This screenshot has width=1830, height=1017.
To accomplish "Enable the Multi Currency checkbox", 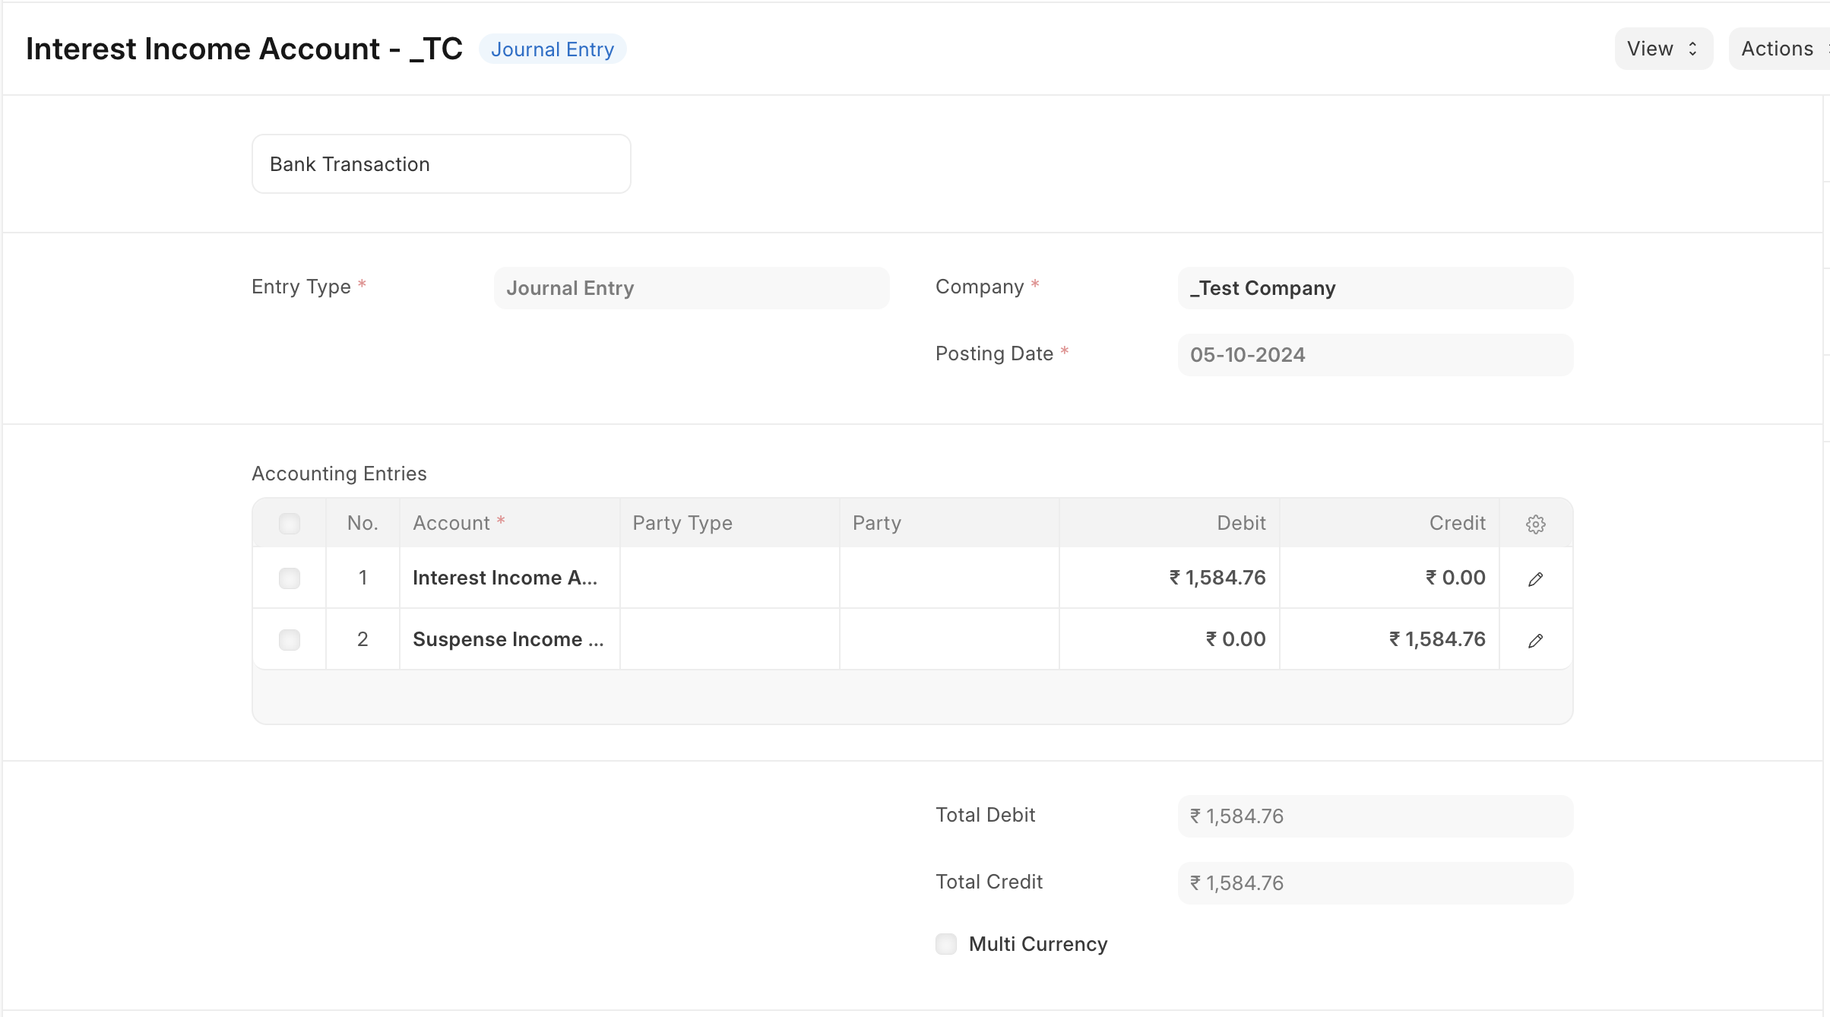I will [x=946, y=944].
